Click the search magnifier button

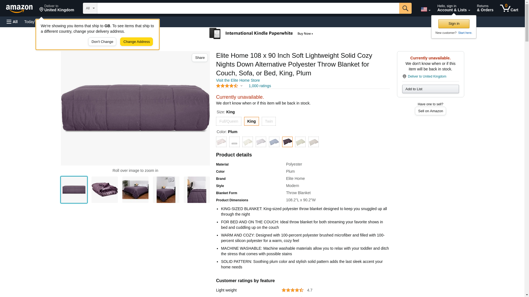tap(405, 8)
